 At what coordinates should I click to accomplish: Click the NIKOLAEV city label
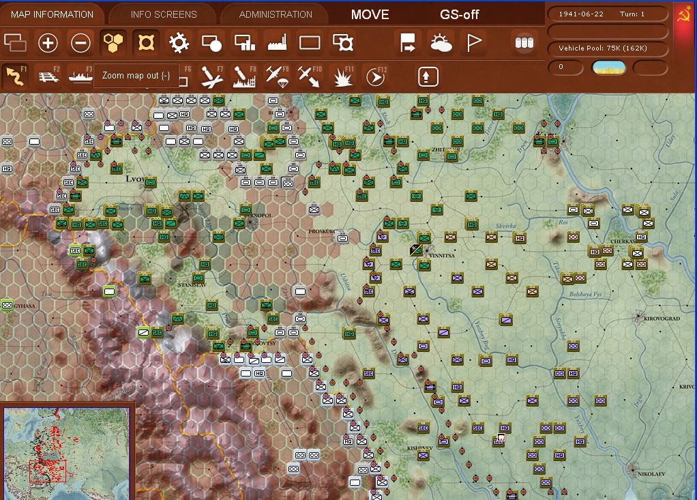point(651,474)
